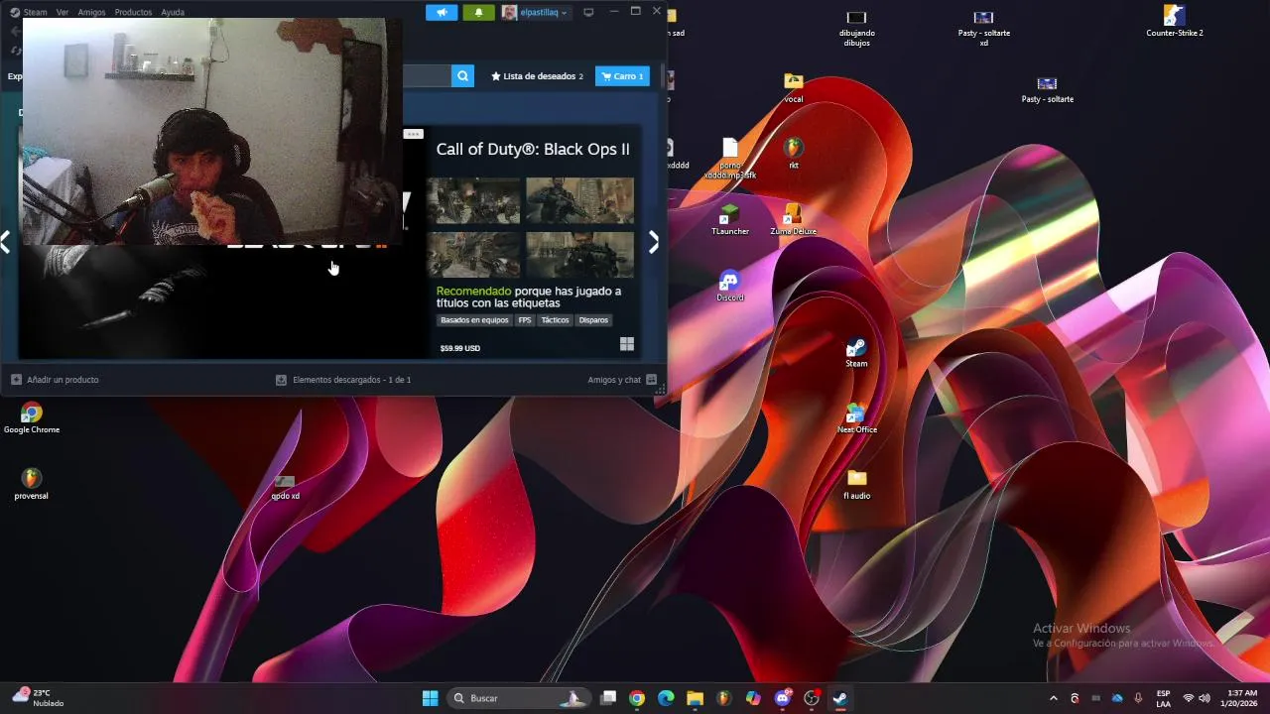
Task: Open File Explorer from the taskbar
Action: [695, 698]
